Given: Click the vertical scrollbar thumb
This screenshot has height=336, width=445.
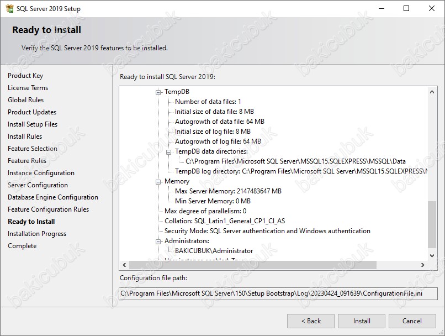Looking at the screenshot, I should tap(432, 224).
